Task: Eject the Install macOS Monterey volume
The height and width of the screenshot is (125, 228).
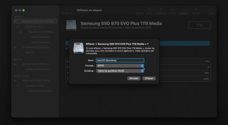Action: click(55, 69)
